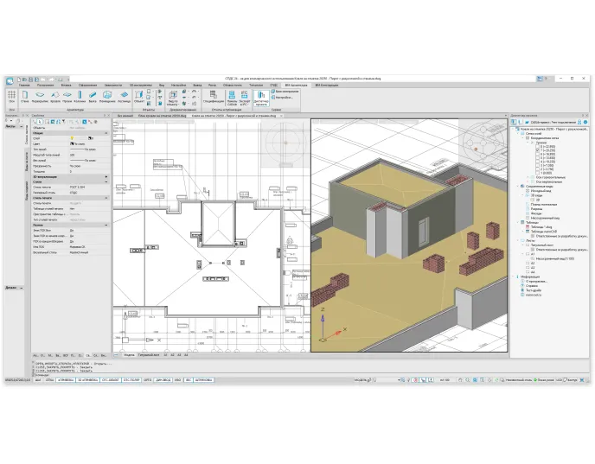This screenshot has width=595, height=464.
Task: Expand the Листы node in project tree
Action: pos(516,242)
